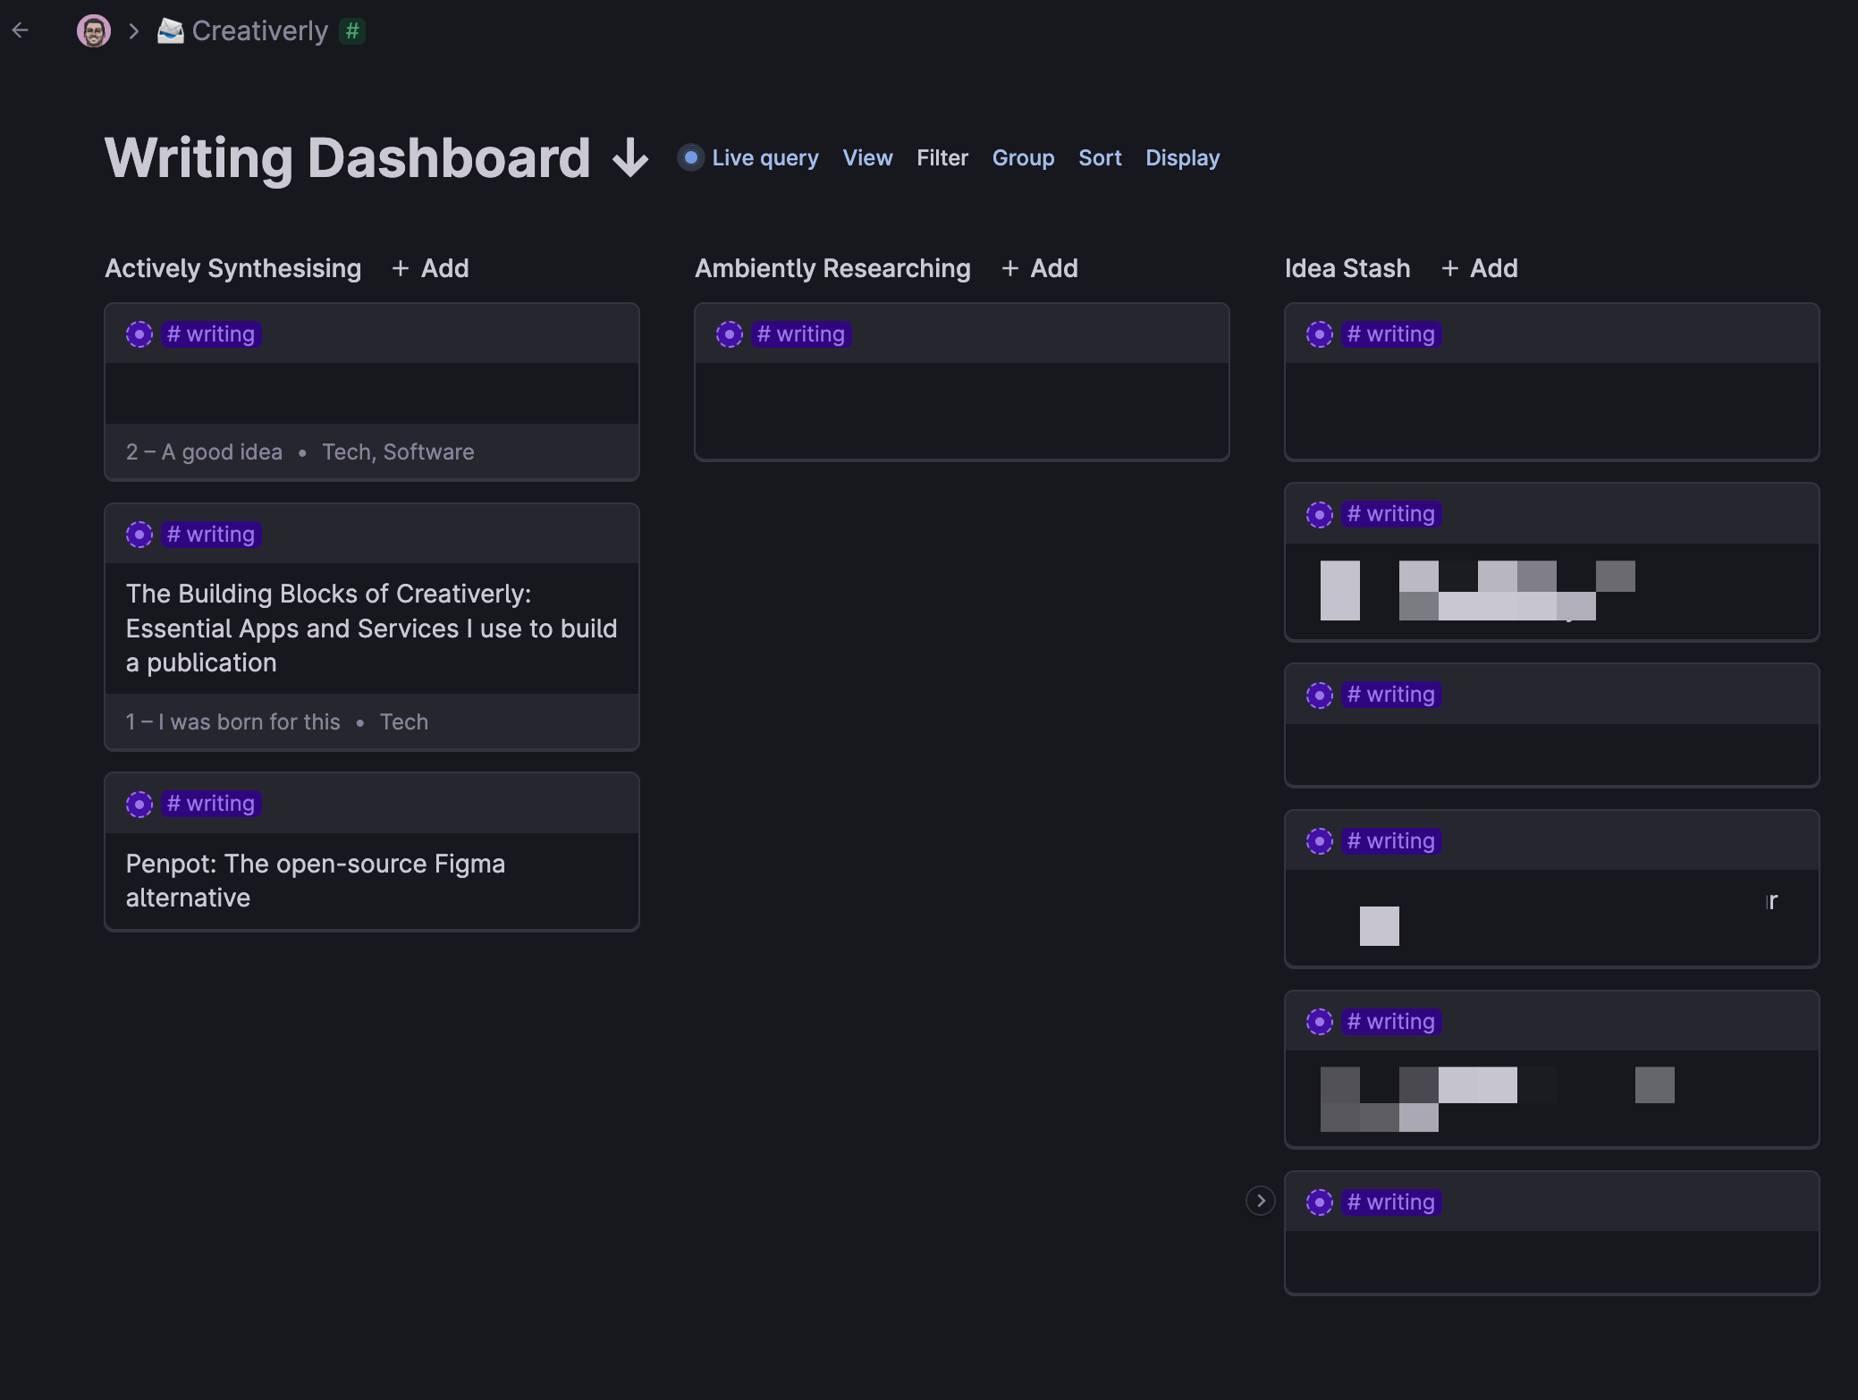Click the Creativerly mail emoji icon

coord(170,31)
